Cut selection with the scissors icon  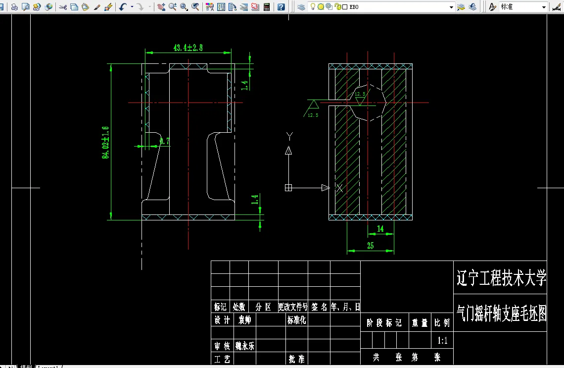63,7
